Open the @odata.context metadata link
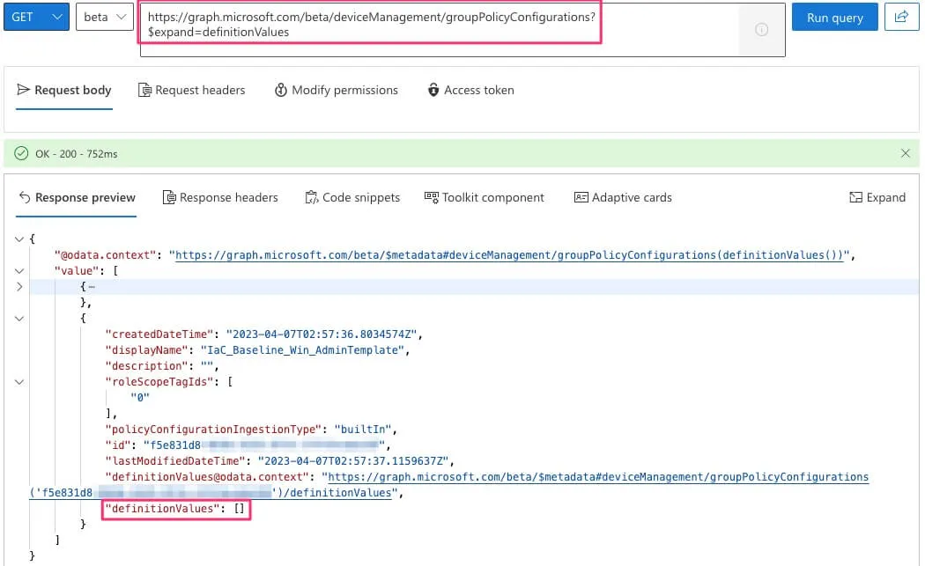Image resolution: width=925 pixels, height=566 pixels. click(x=509, y=254)
